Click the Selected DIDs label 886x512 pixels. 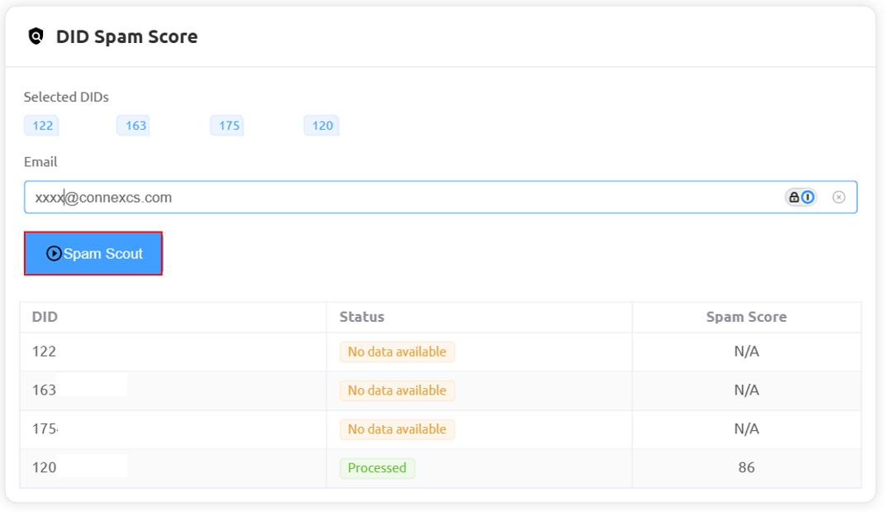pos(66,98)
